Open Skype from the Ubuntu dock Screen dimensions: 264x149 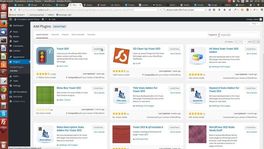[x=4, y=114]
